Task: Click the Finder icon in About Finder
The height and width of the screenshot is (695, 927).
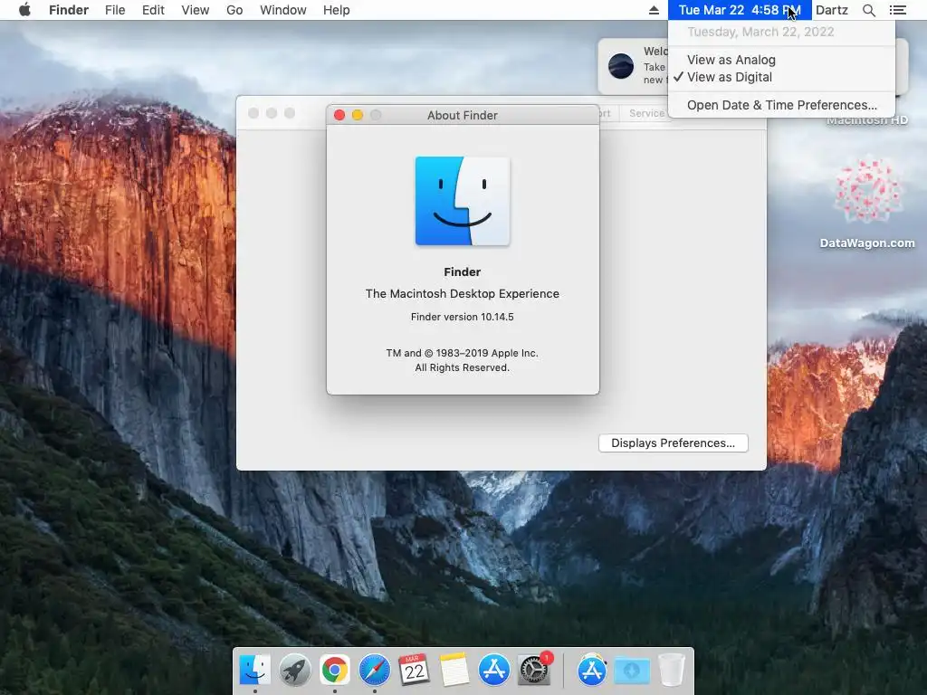Action: (463, 201)
